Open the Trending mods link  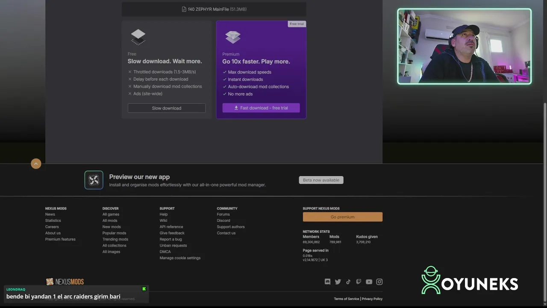tap(115, 239)
